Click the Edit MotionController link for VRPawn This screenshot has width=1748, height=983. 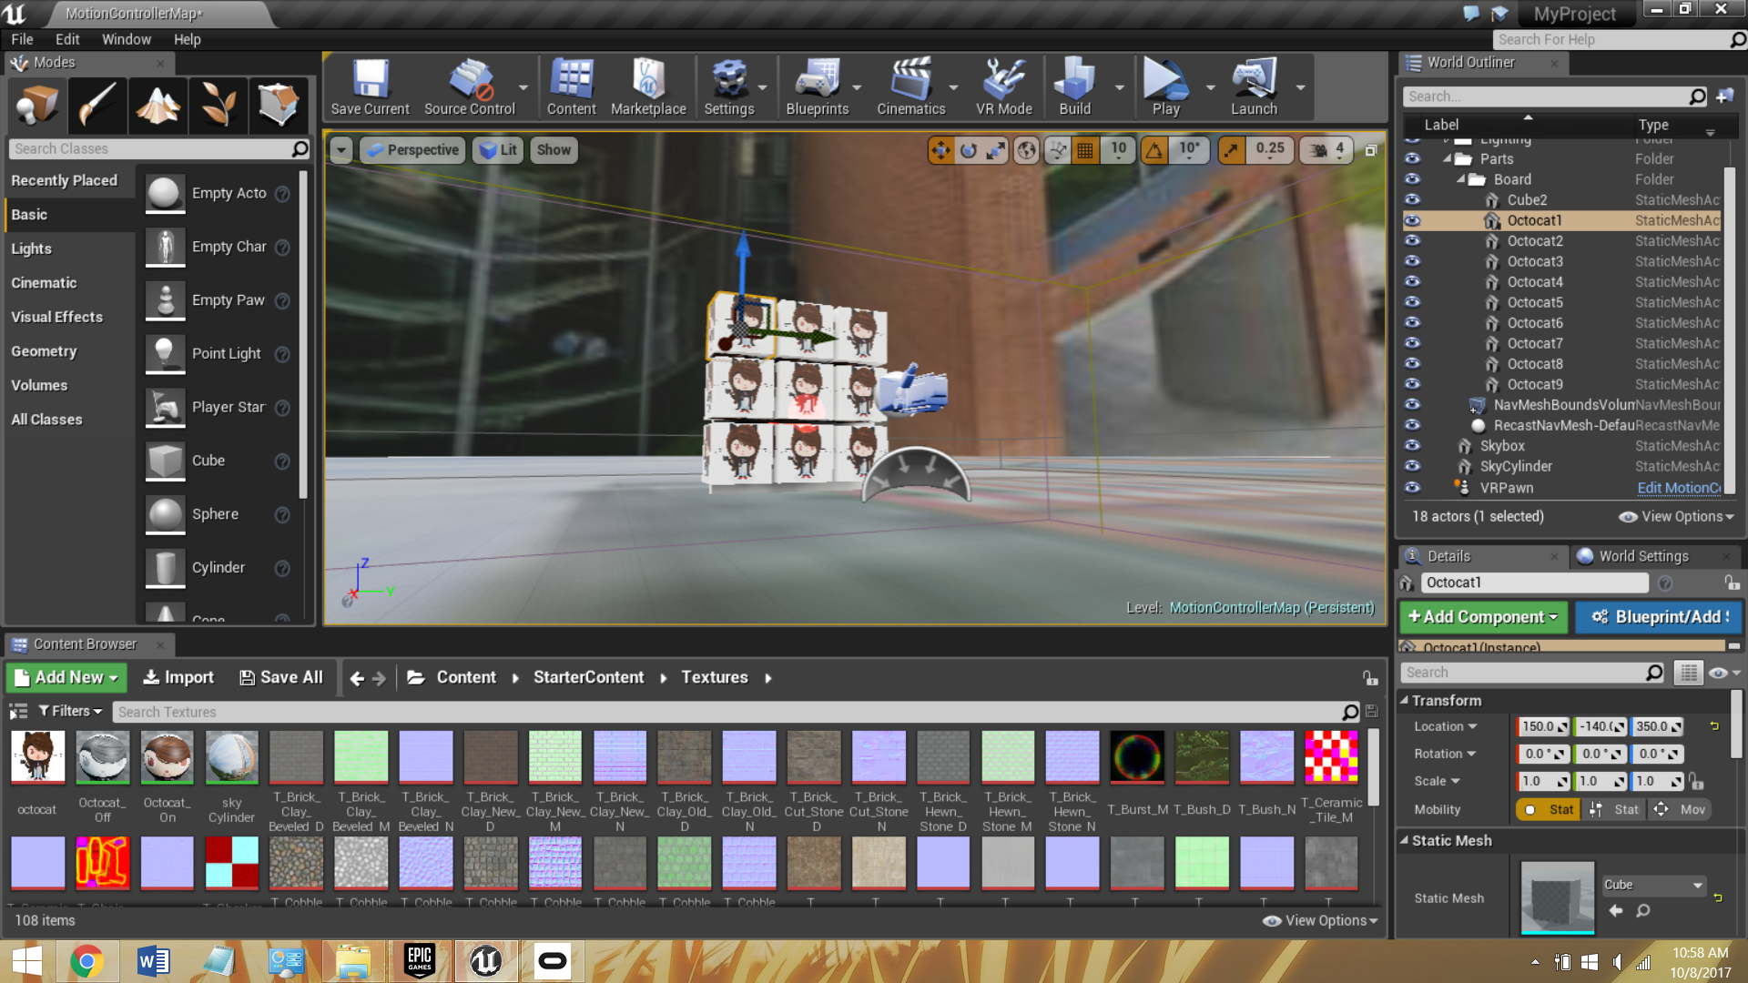pos(1678,488)
